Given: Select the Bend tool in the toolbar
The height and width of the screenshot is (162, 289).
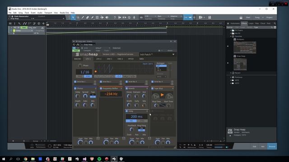Looking at the screenshot, I should point(102,18).
